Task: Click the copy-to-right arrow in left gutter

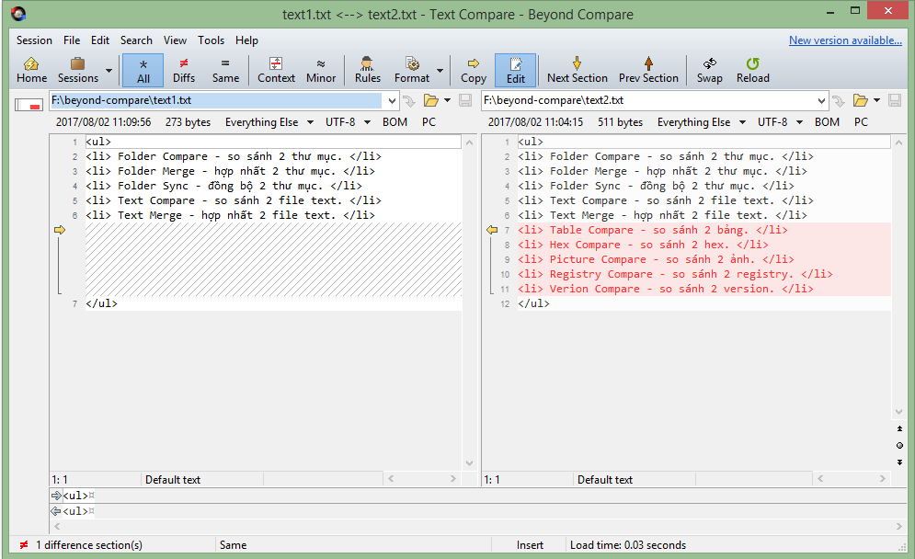Action: click(60, 230)
